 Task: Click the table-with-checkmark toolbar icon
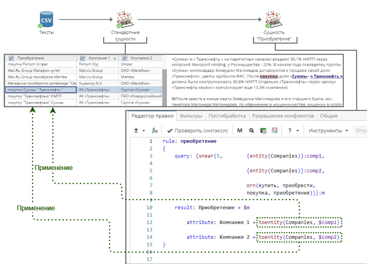tap(263, 131)
